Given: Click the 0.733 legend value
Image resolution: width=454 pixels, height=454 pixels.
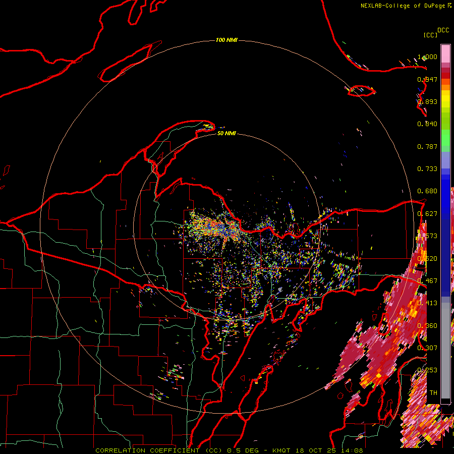Looking at the screenshot, I should click(427, 169).
